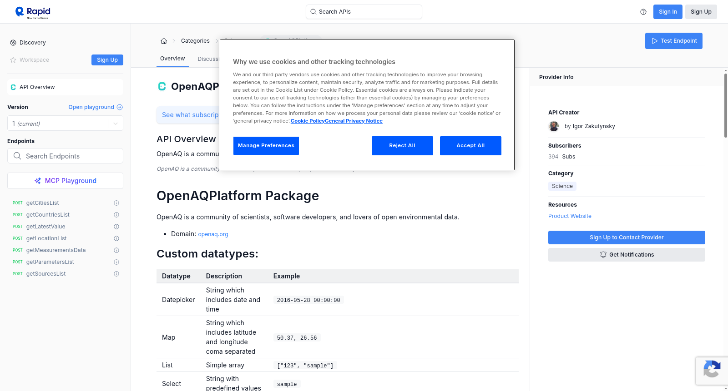Open info icon for getSourcesList

[116, 274]
